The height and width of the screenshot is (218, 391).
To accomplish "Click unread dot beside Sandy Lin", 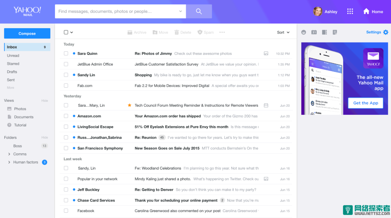I will (x=74, y=75).
